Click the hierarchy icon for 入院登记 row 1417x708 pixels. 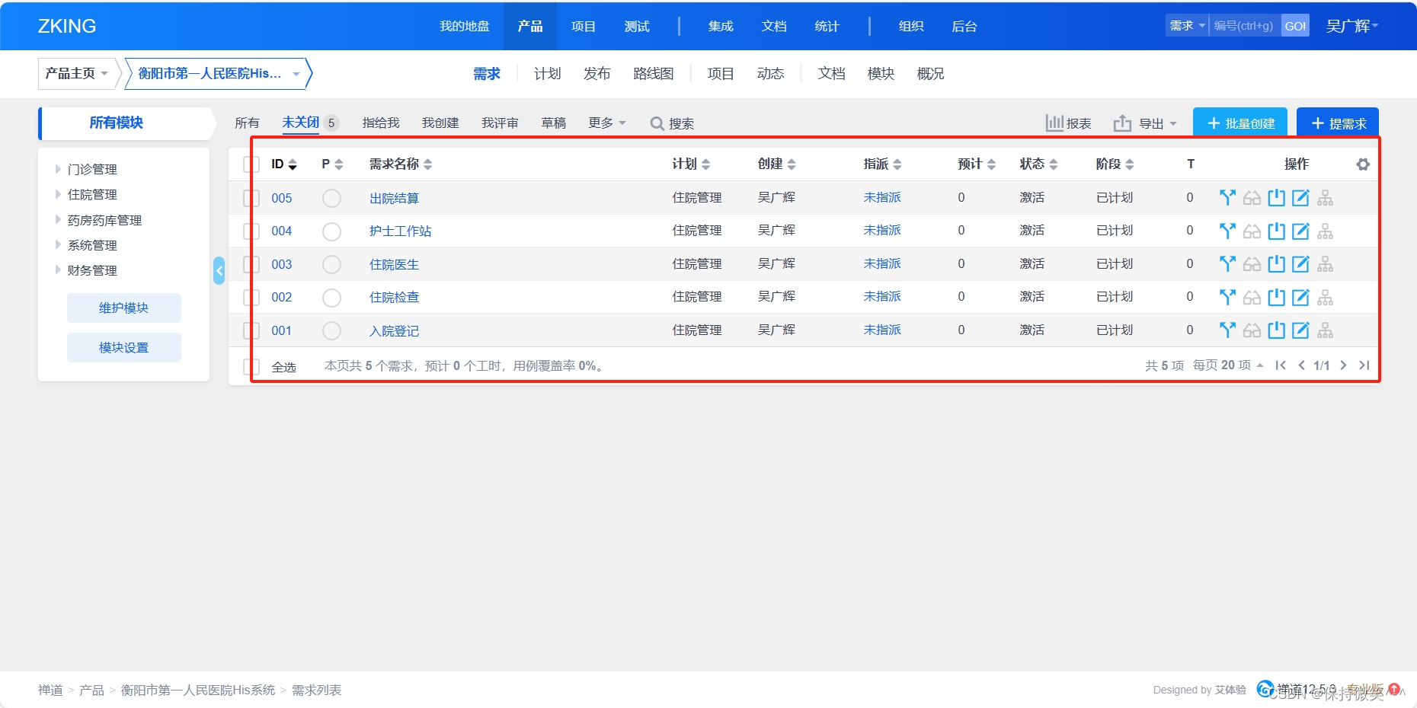[x=1325, y=330]
